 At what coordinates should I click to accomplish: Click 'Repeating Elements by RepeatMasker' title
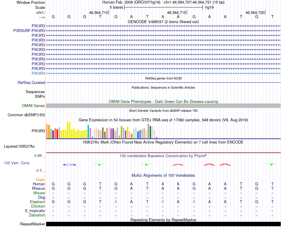(x=163, y=220)
